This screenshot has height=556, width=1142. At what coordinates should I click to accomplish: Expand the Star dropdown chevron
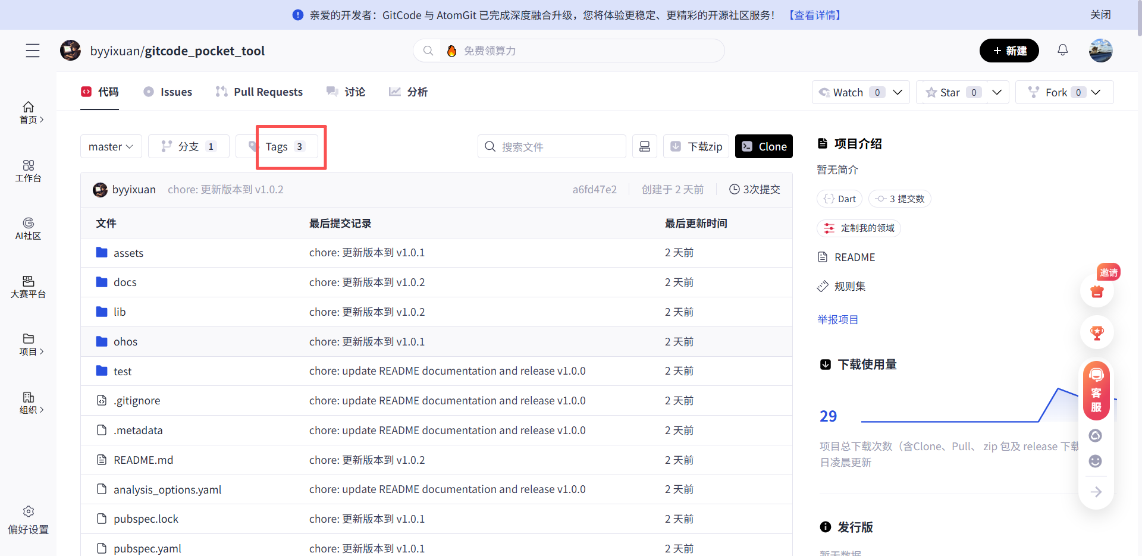coord(997,92)
